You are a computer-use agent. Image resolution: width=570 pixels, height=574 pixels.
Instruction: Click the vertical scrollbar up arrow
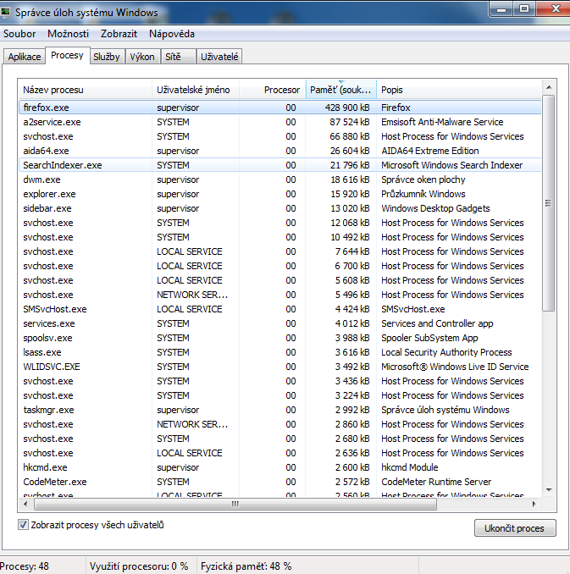tap(549, 87)
